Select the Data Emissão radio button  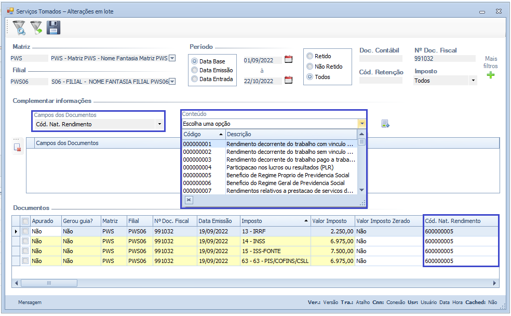195,70
